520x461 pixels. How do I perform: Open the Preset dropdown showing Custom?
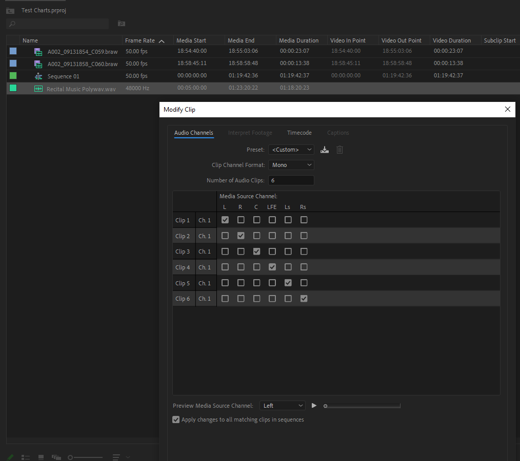tap(291, 149)
